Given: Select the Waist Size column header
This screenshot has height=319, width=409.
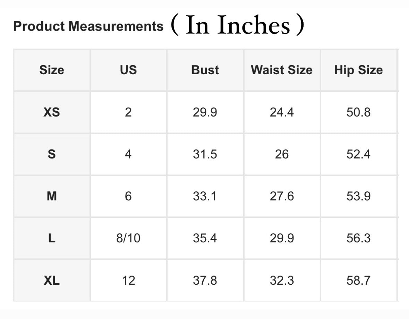Looking at the screenshot, I should pyautogui.click(x=282, y=70).
